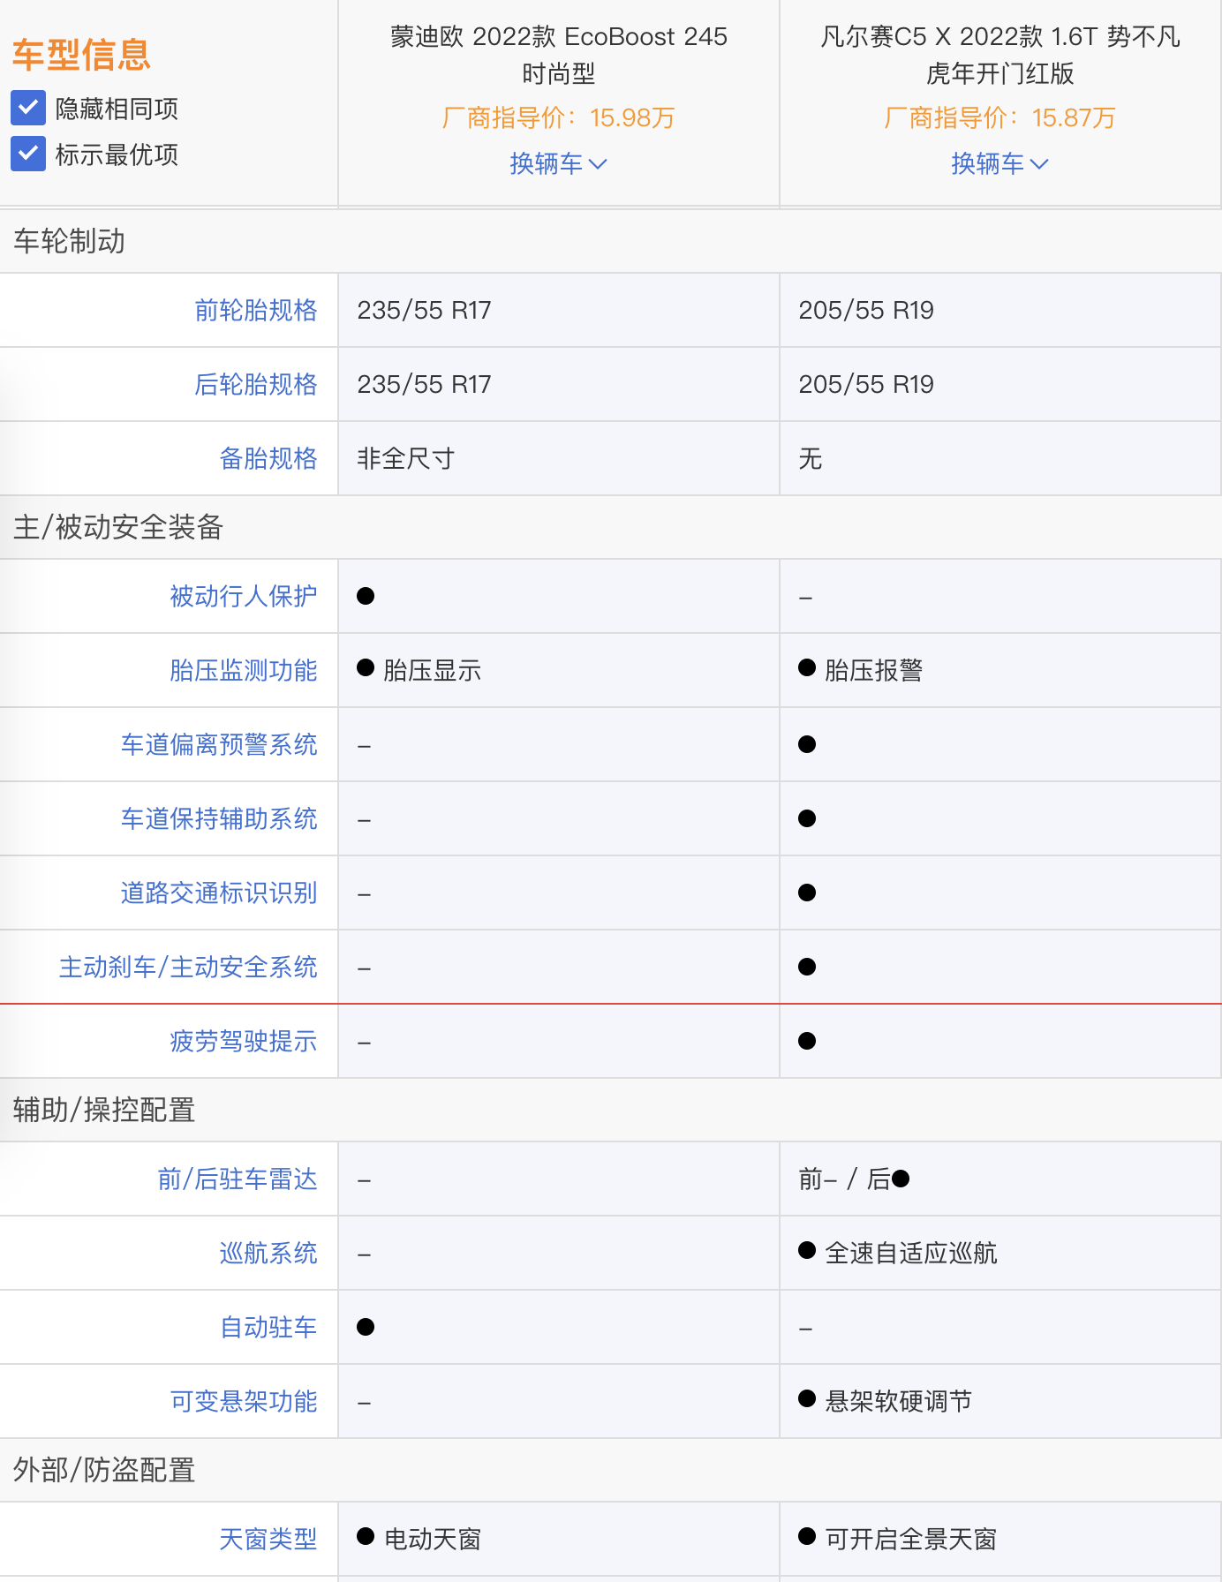The width and height of the screenshot is (1222, 1582).
Task: Open the 前/后驻车雷达 link
Action: click(x=238, y=1179)
